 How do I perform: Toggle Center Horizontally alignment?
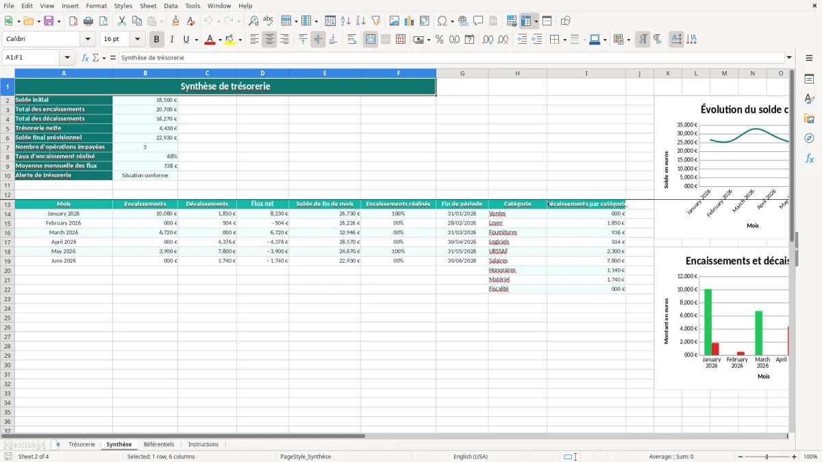pyautogui.click(x=269, y=40)
